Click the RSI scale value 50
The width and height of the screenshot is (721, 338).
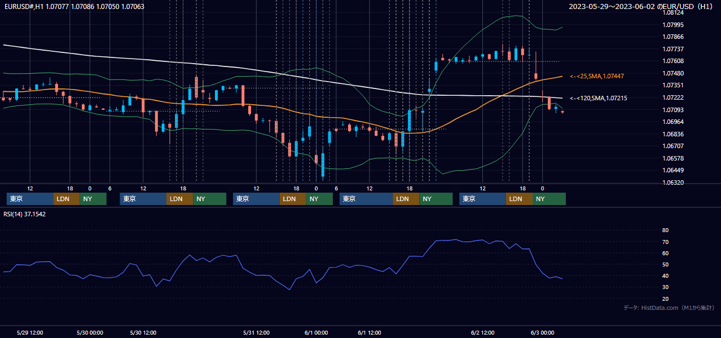665,264
